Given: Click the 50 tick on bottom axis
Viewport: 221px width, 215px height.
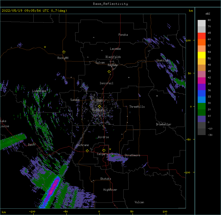Looking at the screenshot, I should [x=132, y=211].
